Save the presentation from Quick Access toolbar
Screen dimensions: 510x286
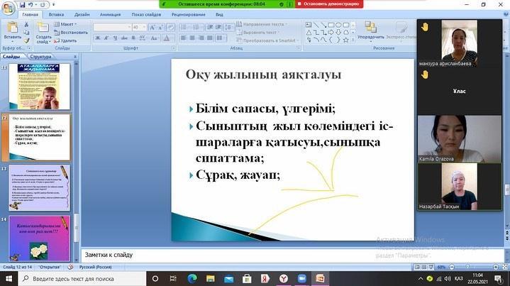pos(23,4)
